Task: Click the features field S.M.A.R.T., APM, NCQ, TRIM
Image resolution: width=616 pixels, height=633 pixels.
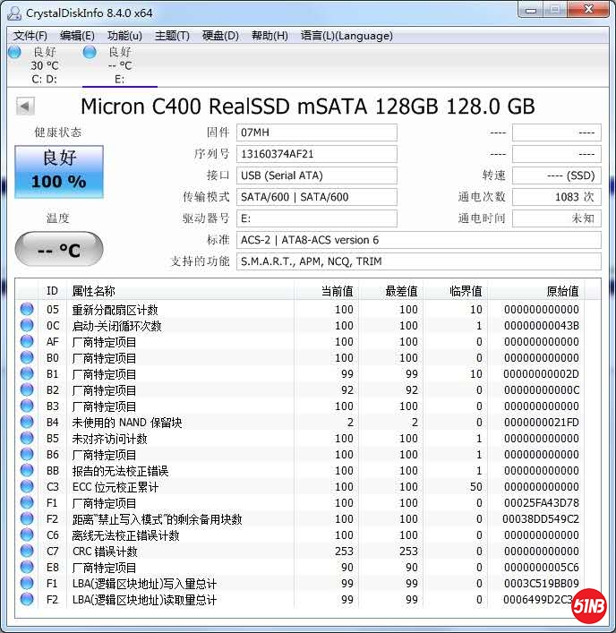Action: (419, 261)
